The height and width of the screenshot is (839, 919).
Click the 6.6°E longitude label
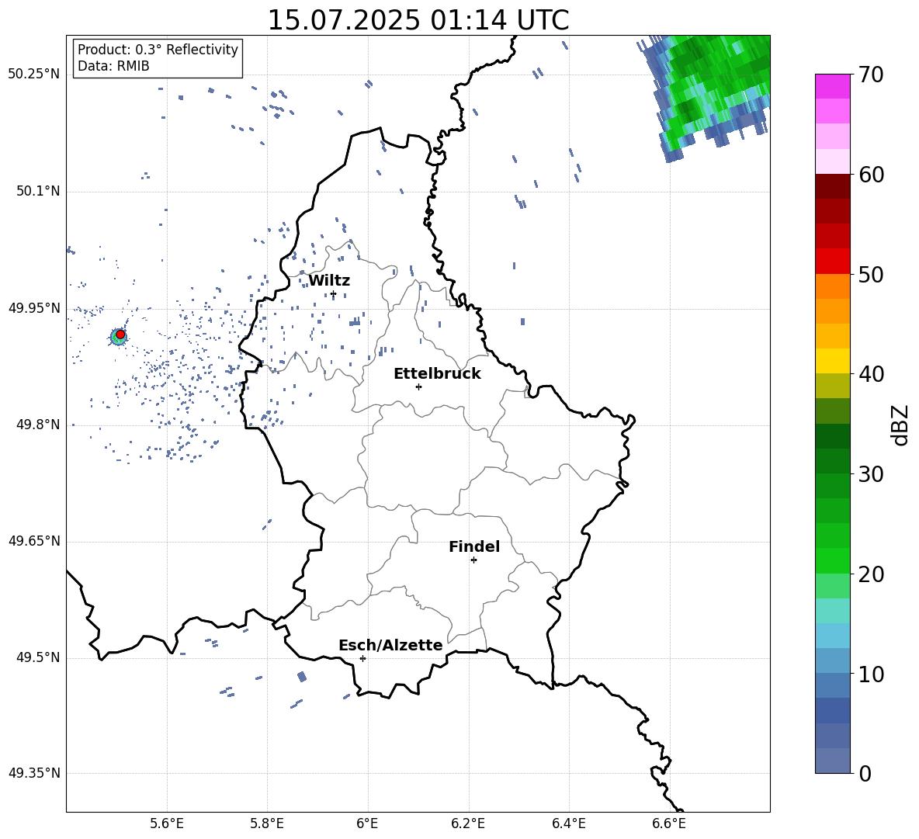point(669,823)
